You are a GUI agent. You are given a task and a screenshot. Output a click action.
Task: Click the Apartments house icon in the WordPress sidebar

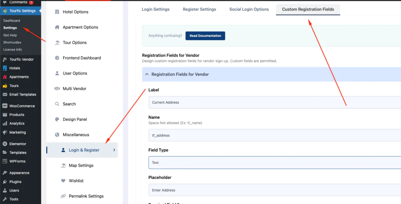(x=5, y=77)
